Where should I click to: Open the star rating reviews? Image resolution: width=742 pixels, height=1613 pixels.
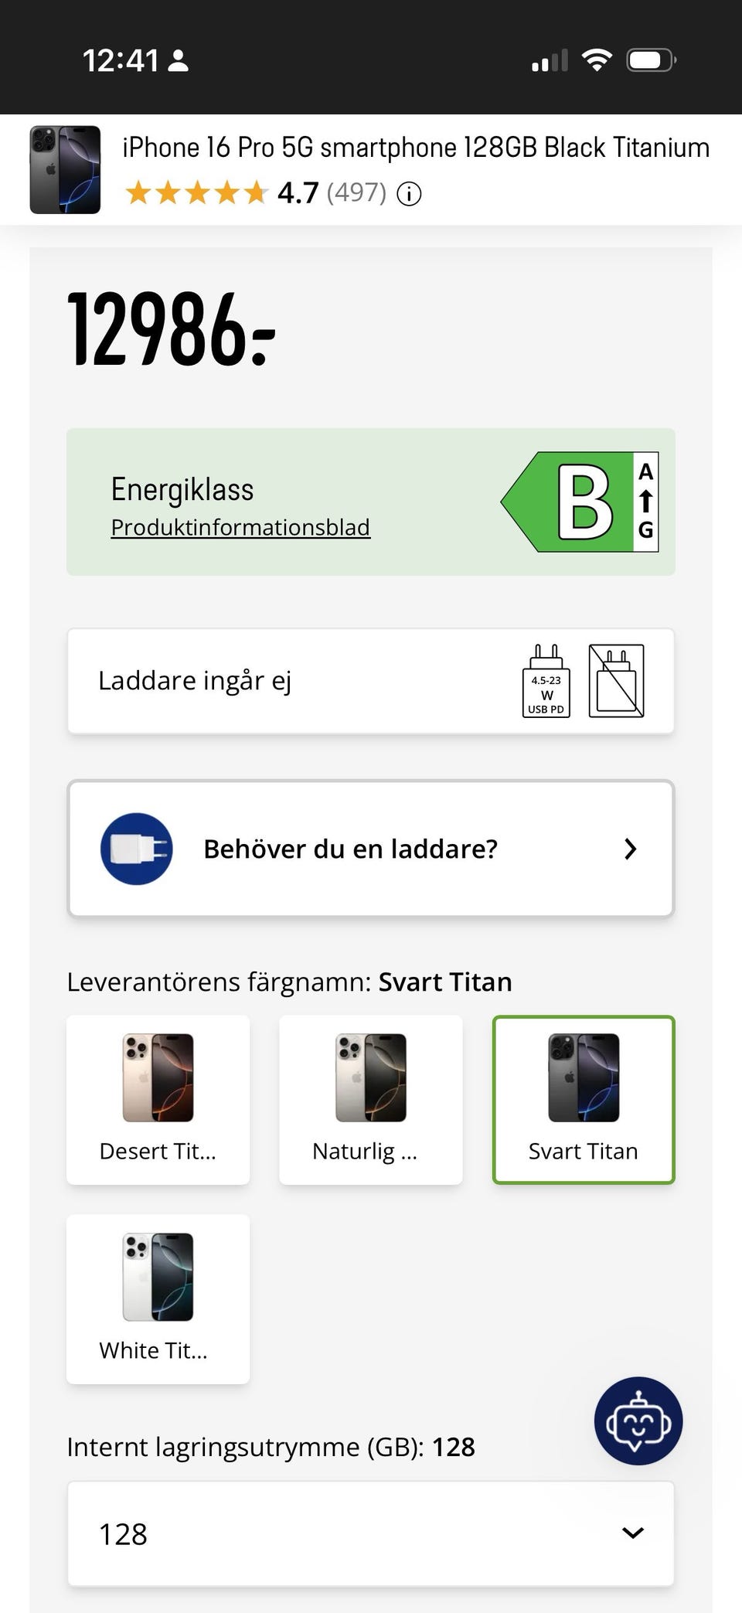point(197,193)
